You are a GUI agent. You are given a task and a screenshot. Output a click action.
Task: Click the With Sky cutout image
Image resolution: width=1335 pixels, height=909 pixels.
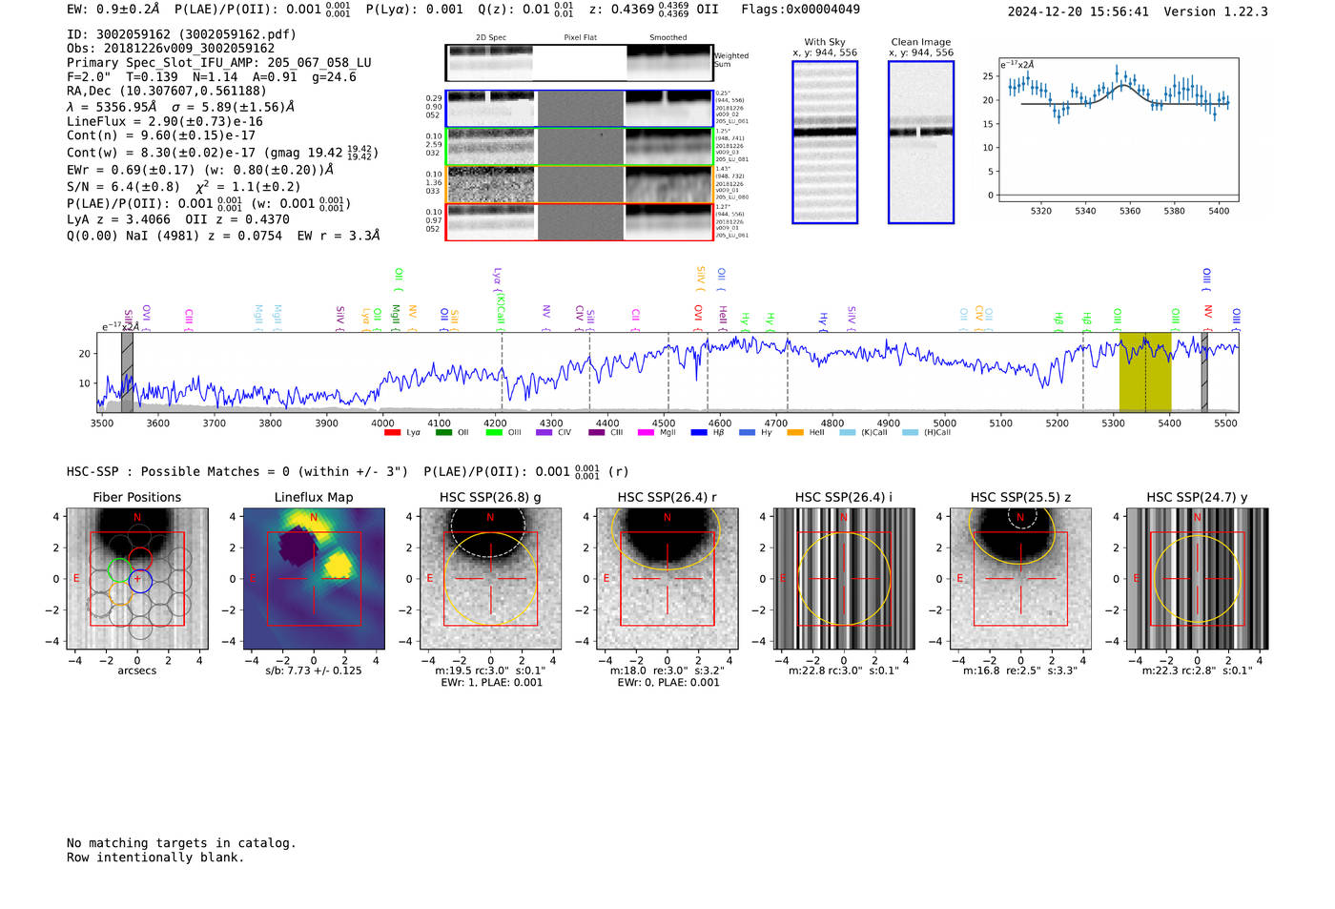pyautogui.click(x=825, y=142)
